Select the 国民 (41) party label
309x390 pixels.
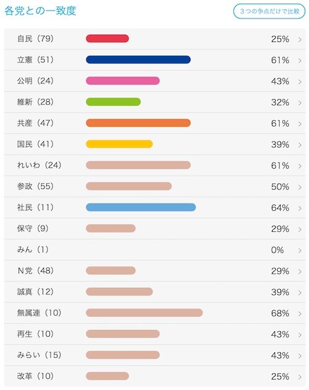point(35,144)
